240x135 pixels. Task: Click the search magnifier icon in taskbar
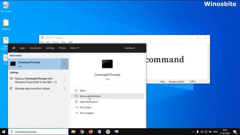(12, 132)
